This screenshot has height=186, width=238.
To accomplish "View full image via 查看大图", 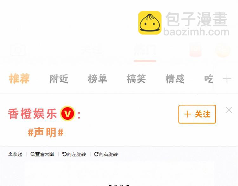I will [x=42, y=154].
